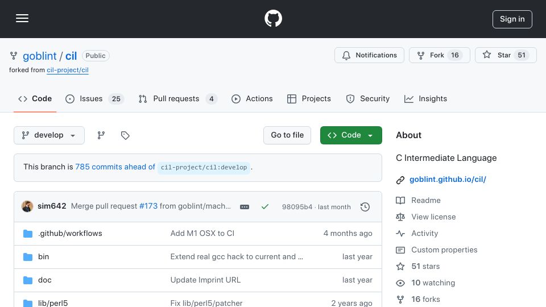Click the cil-project/cil:develop branch label
The width and height of the screenshot is (546, 307).
[x=204, y=167]
